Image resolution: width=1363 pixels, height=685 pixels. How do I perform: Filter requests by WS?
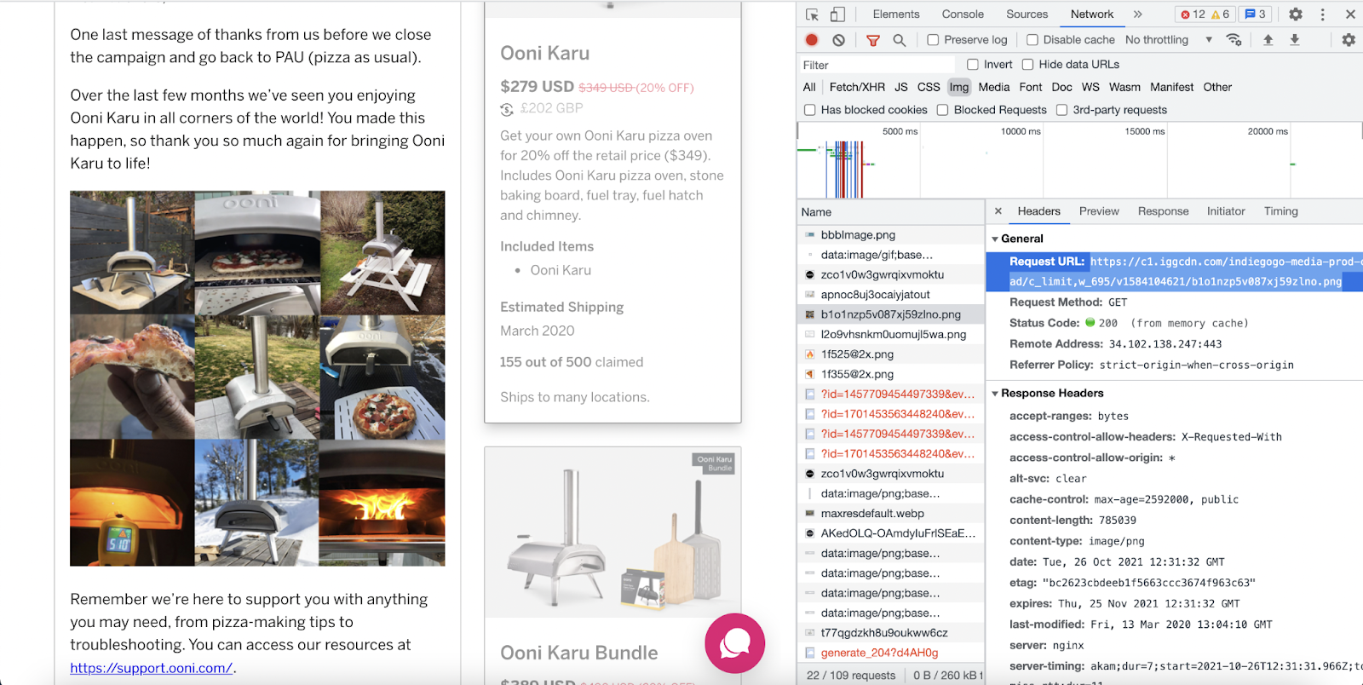(x=1090, y=88)
